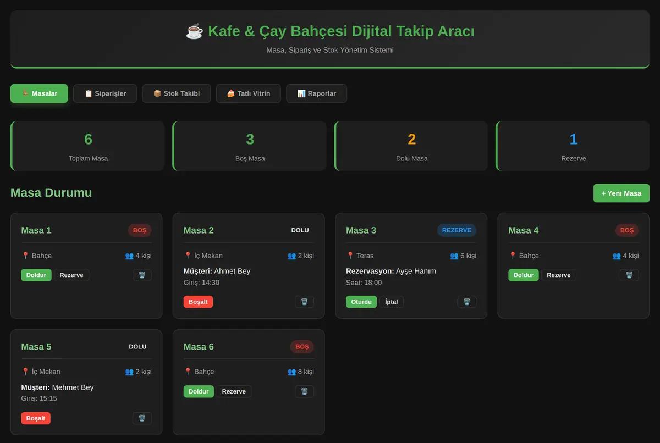Screen dimensions: 660x443
Task: Click the trash icon on Masa 2
Action: (304, 302)
